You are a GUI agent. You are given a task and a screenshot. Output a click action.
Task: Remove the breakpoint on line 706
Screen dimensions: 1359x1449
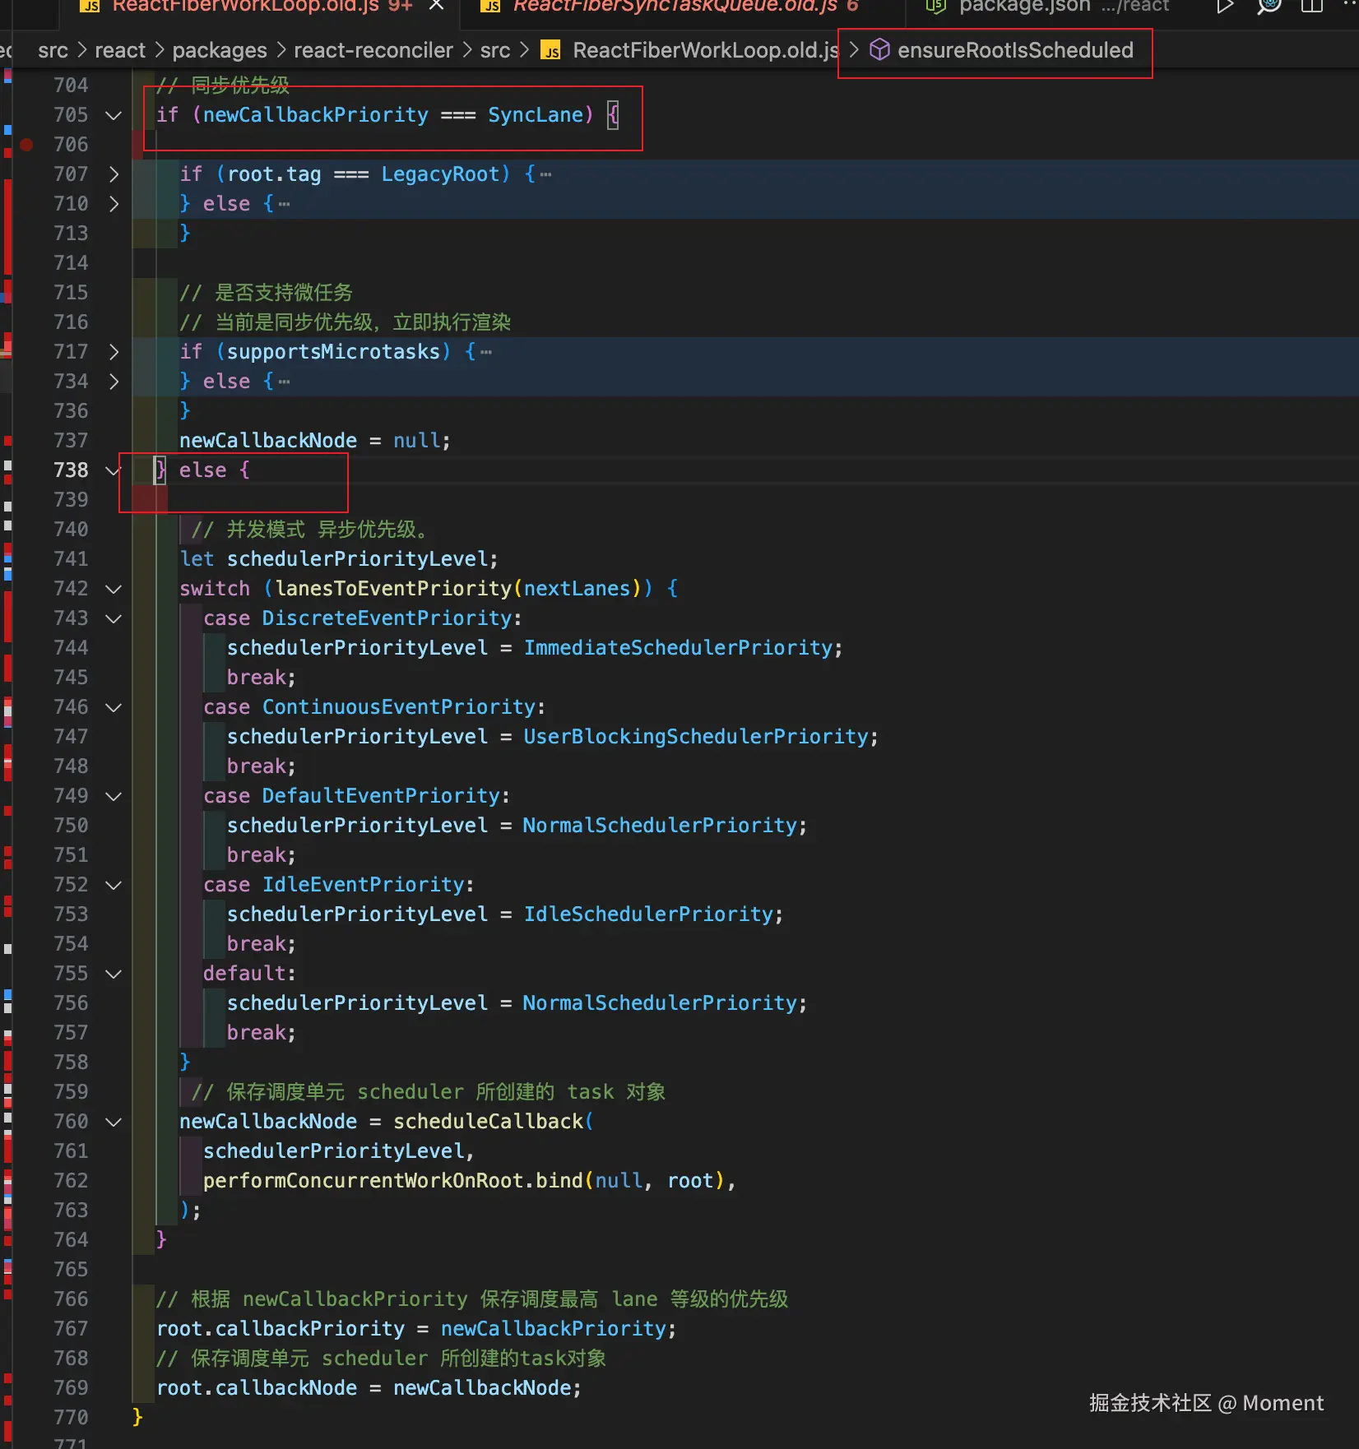click(26, 145)
